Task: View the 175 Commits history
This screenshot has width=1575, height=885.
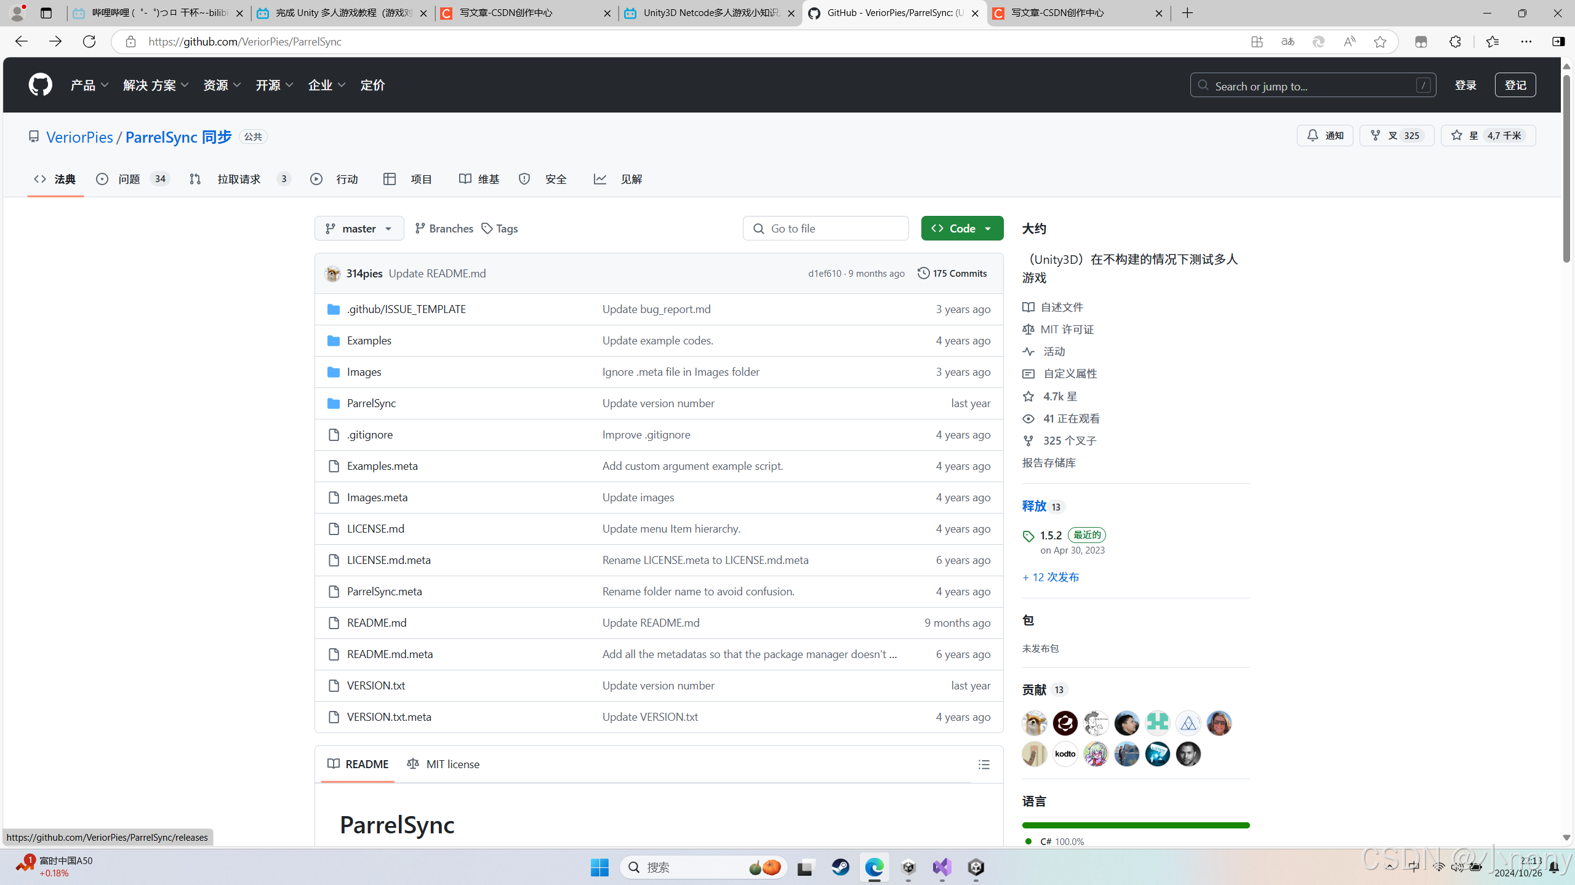Action: click(952, 274)
